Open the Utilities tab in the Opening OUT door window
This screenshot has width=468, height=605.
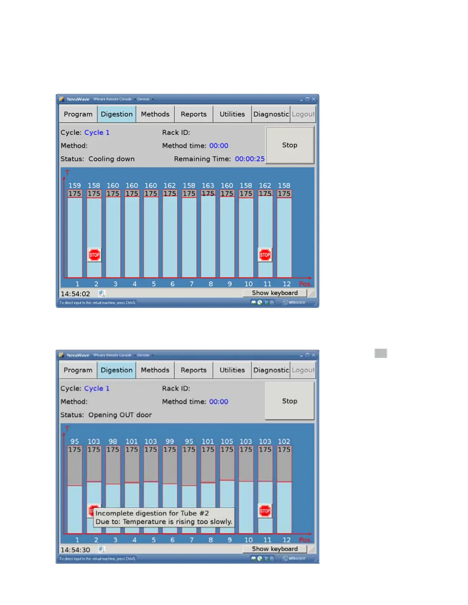pos(232,370)
